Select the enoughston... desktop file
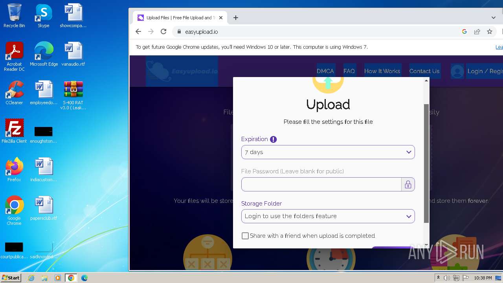This screenshot has height=283, width=503. (x=44, y=134)
